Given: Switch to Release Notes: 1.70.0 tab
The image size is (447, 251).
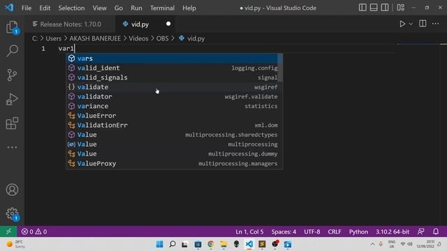Looking at the screenshot, I should point(70,24).
